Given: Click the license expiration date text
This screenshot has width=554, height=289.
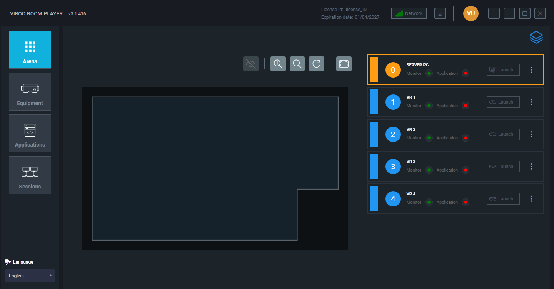Looking at the screenshot, I should pyautogui.click(x=350, y=17).
